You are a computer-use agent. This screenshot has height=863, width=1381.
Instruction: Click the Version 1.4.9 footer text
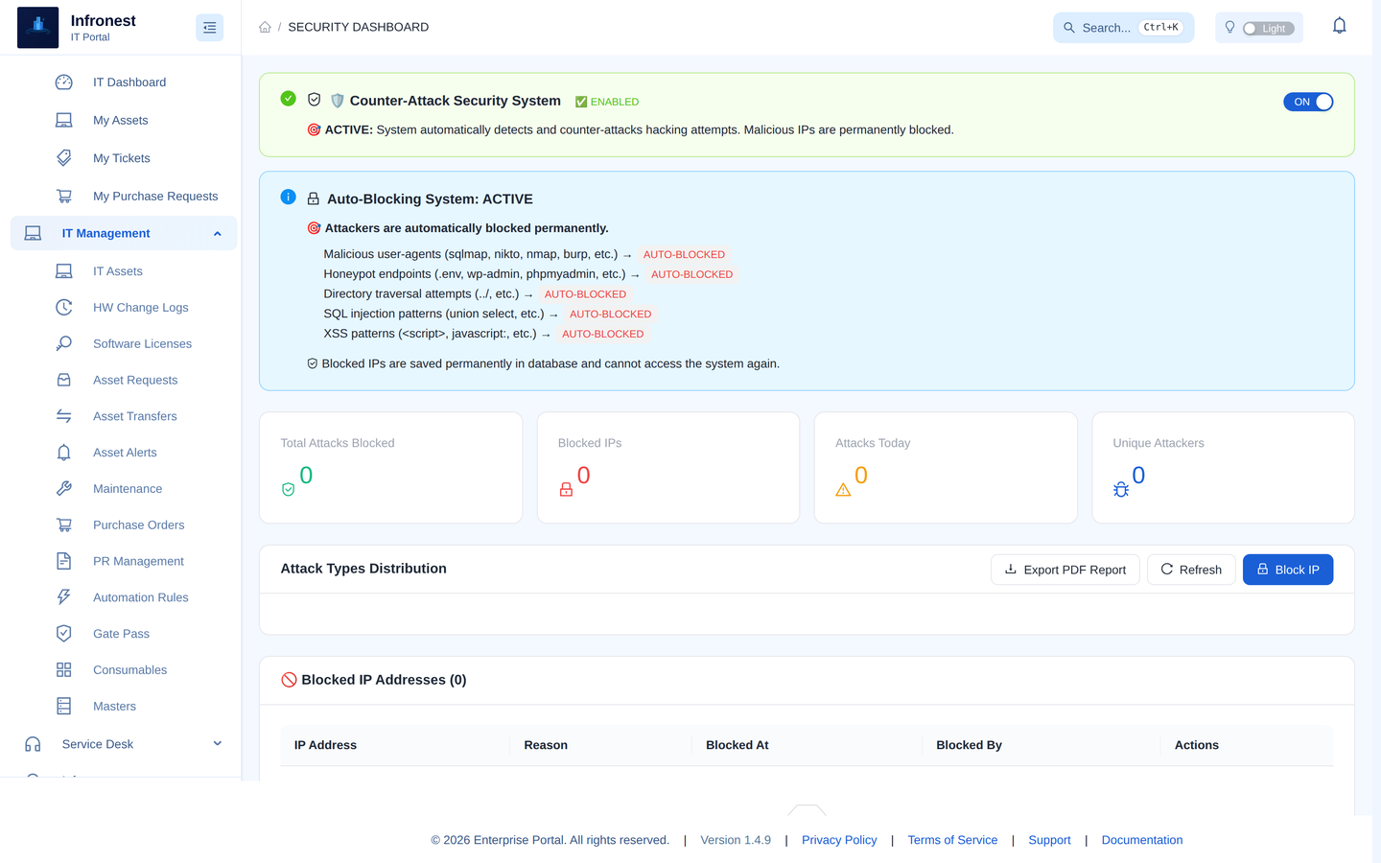[736, 840]
